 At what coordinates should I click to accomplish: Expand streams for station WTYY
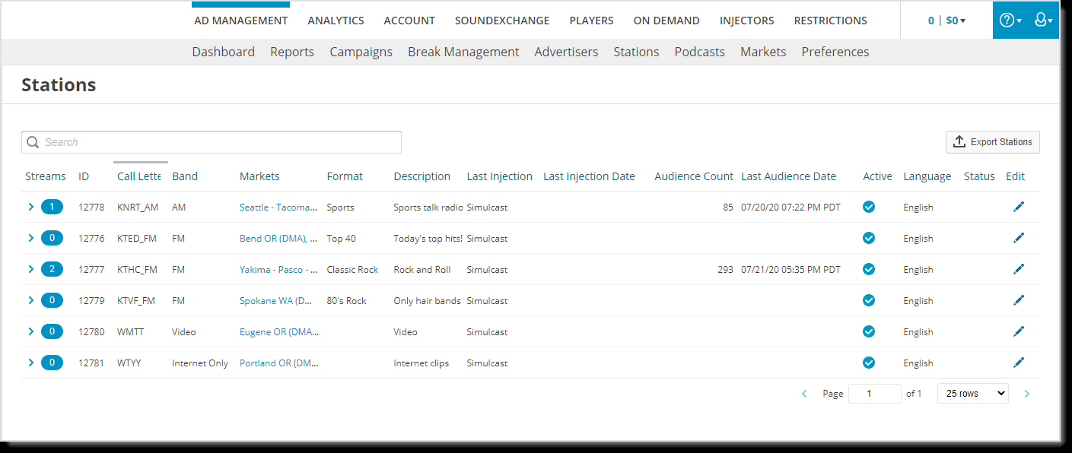[x=31, y=363]
